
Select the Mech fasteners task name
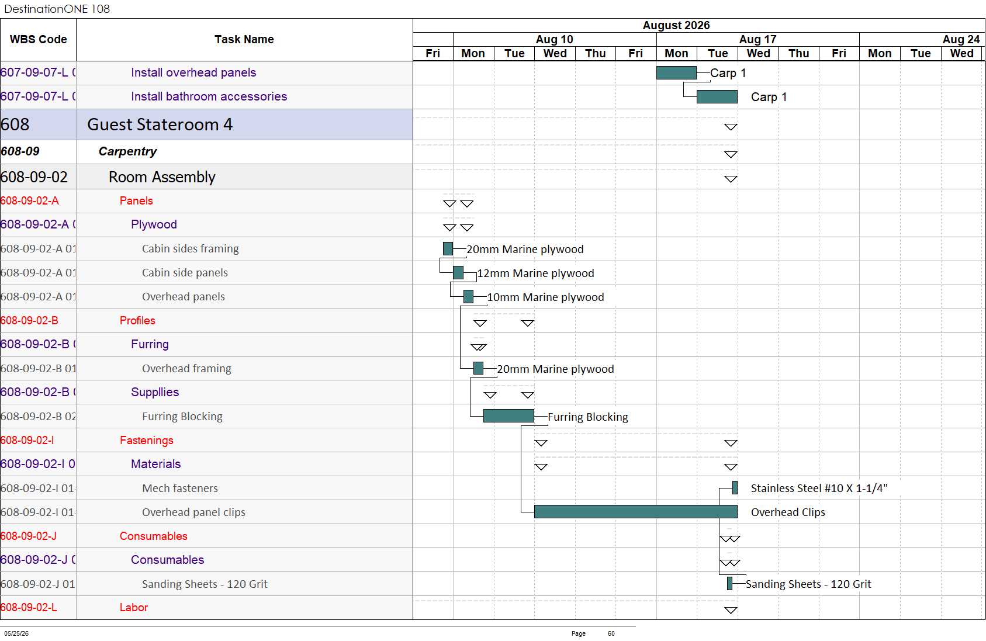pyautogui.click(x=180, y=488)
